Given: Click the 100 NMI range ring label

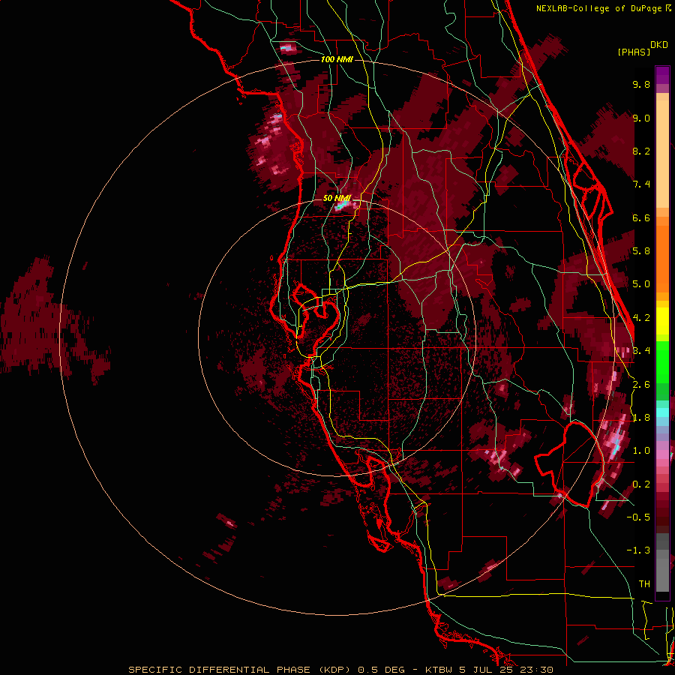Looking at the screenshot, I should coord(337,59).
